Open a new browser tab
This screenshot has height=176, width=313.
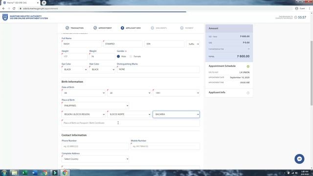(x=44, y=3)
